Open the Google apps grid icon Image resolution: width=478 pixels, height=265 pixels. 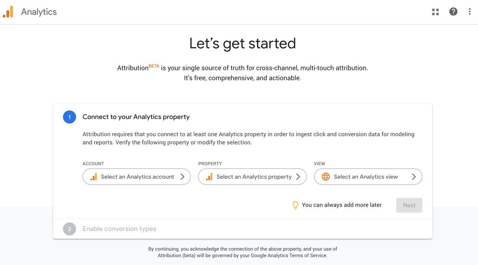[435, 12]
